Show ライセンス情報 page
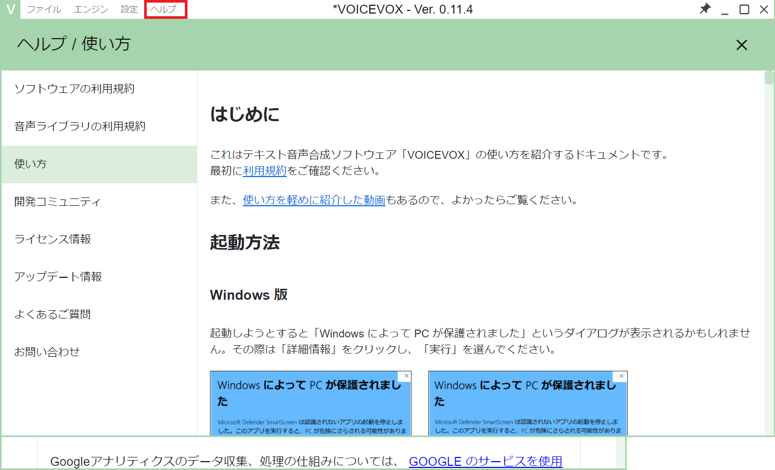775x470 pixels. coord(99,239)
